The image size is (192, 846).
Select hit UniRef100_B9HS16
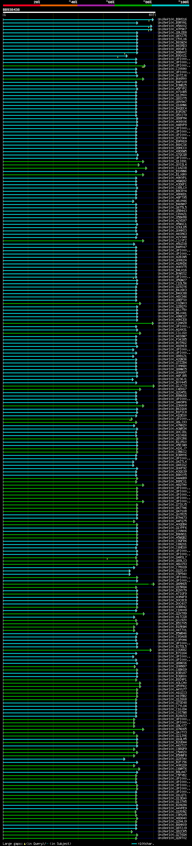[x=172, y=20]
